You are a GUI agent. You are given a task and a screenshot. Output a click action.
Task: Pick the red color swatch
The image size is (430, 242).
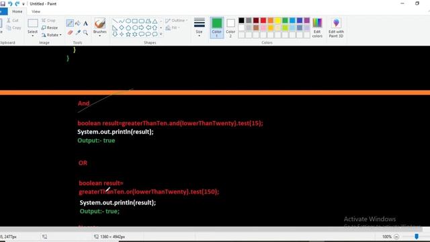[x=263, y=20]
